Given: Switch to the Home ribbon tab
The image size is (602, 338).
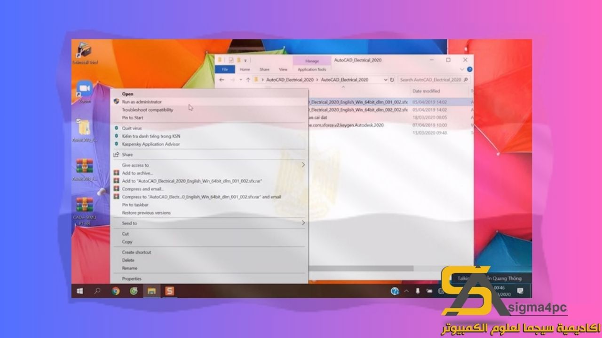Looking at the screenshot, I should pos(245,69).
